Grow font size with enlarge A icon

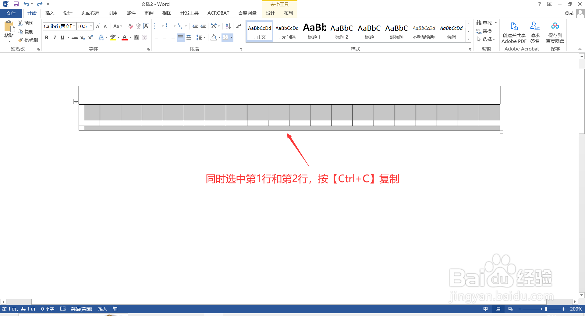pos(98,26)
